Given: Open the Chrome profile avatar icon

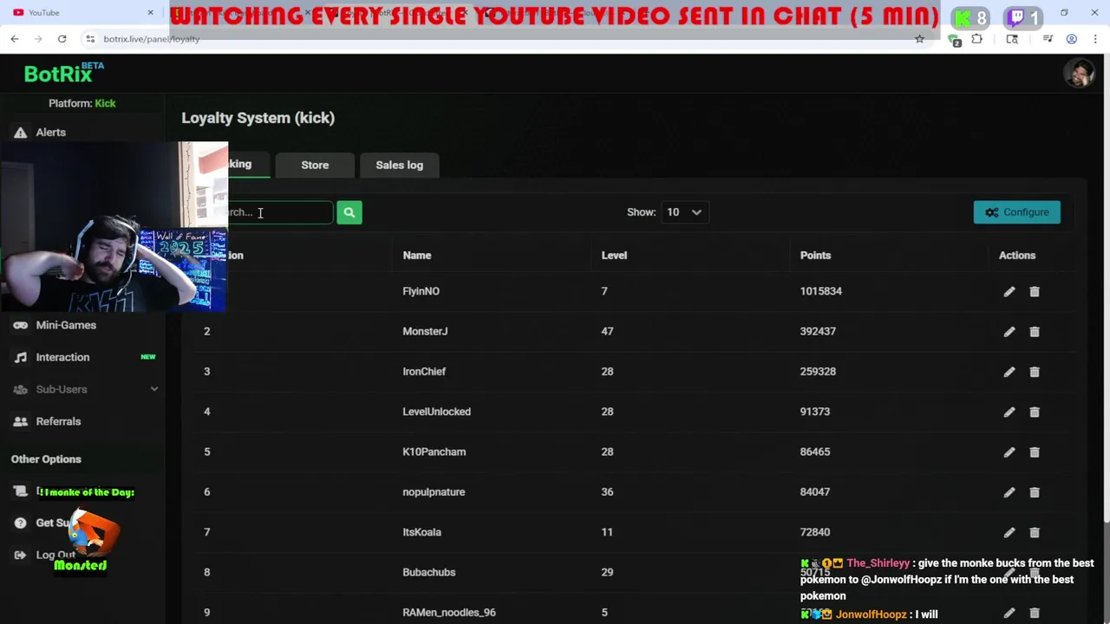Looking at the screenshot, I should tap(1072, 39).
